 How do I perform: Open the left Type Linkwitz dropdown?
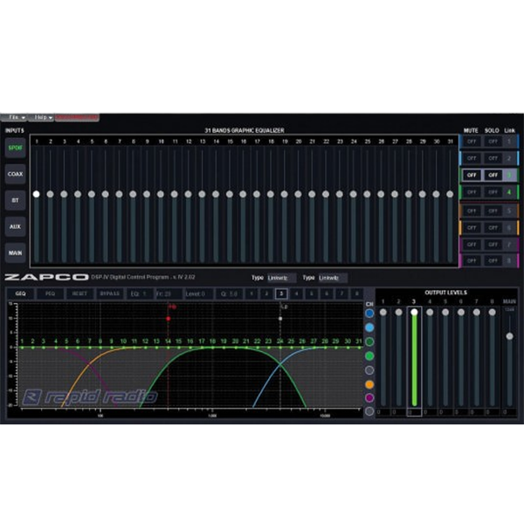pyautogui.click(x=281, y=278)
